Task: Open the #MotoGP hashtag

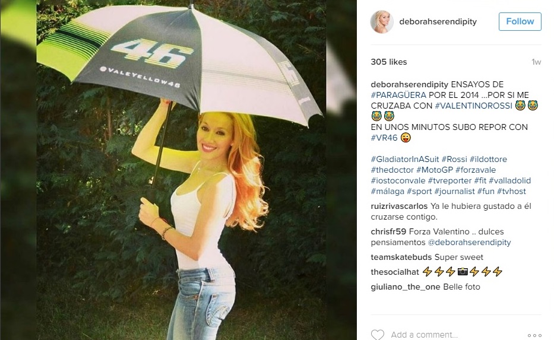Action: [x=435, y=170]
